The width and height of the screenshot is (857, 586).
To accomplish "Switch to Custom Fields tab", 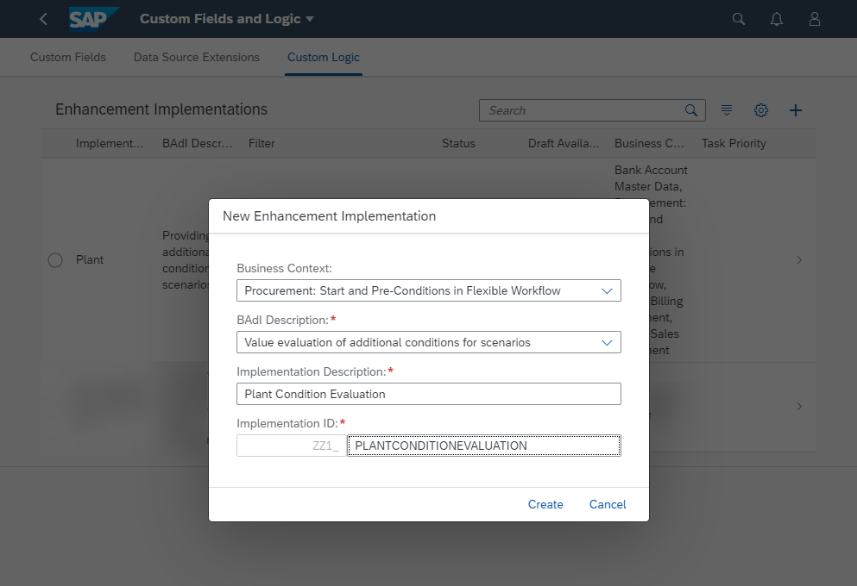I will 68,57.
